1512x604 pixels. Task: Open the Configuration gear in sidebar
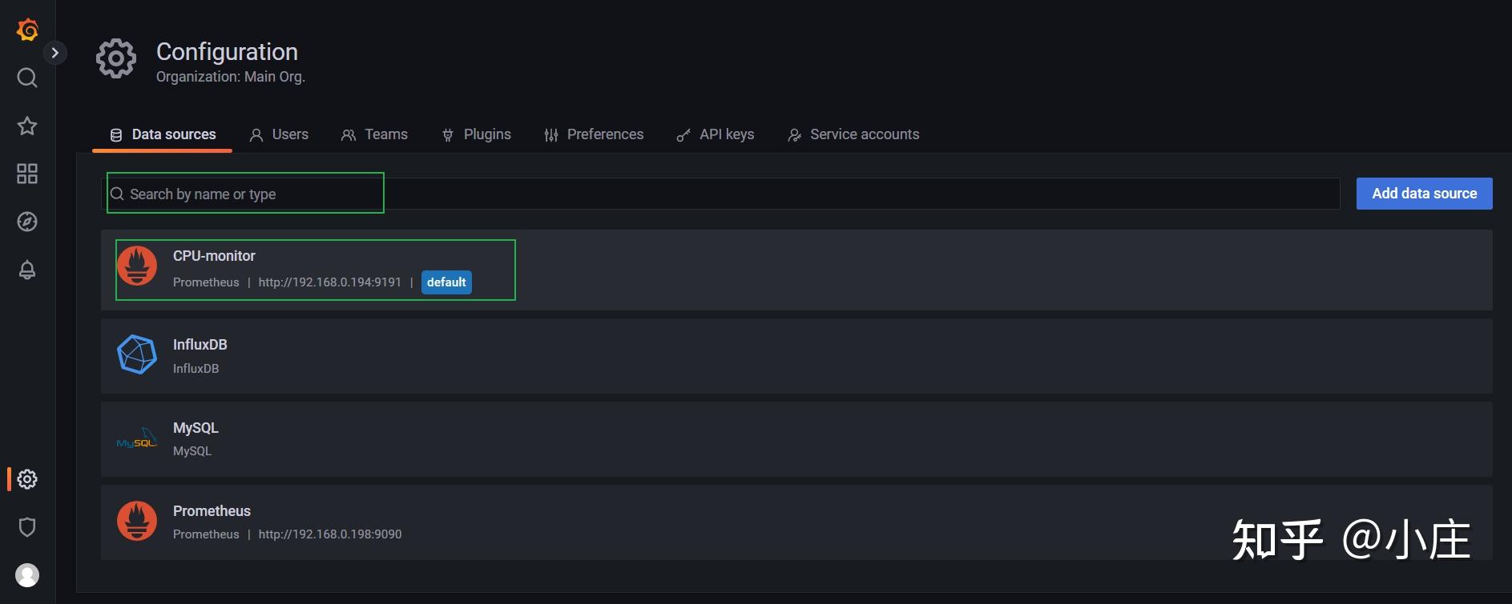27,479
